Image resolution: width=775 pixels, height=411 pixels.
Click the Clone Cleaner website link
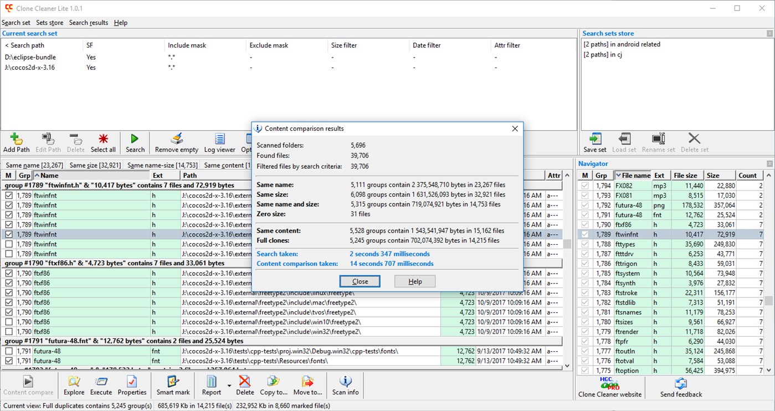point(609,386)
